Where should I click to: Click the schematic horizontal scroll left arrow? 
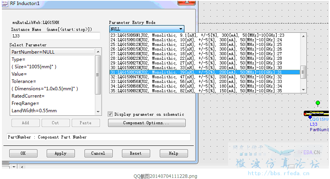coord(22,167)
